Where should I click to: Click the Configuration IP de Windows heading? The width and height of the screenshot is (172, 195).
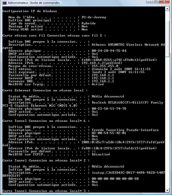30,11
